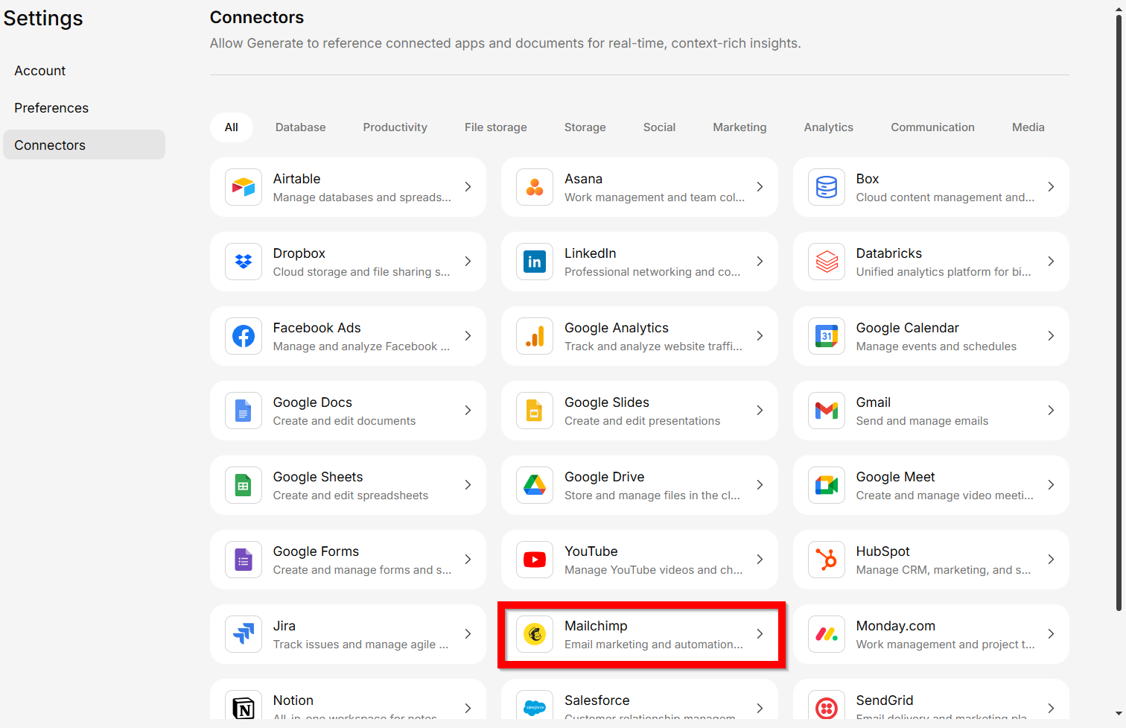
Task: Click the HubSpot logo icon
Action: coord(827,560)
